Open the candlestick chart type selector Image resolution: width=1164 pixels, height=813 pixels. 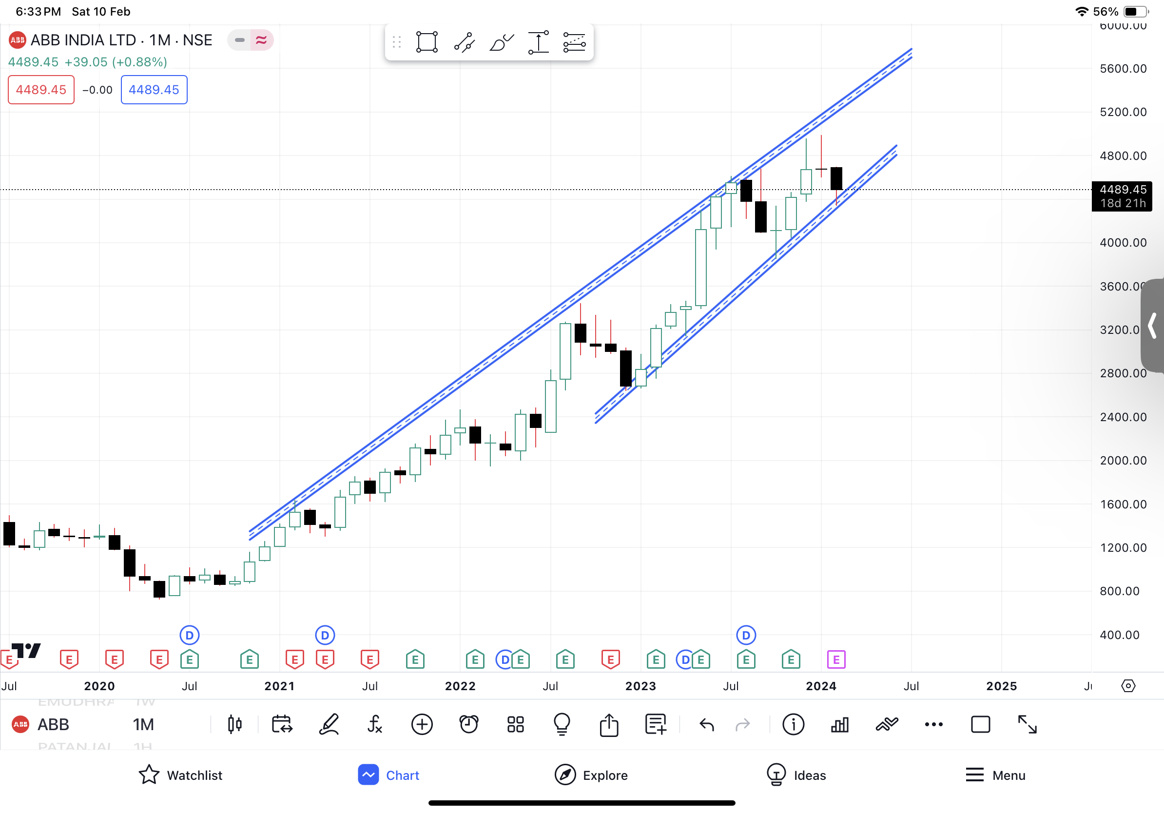[235, 724]
